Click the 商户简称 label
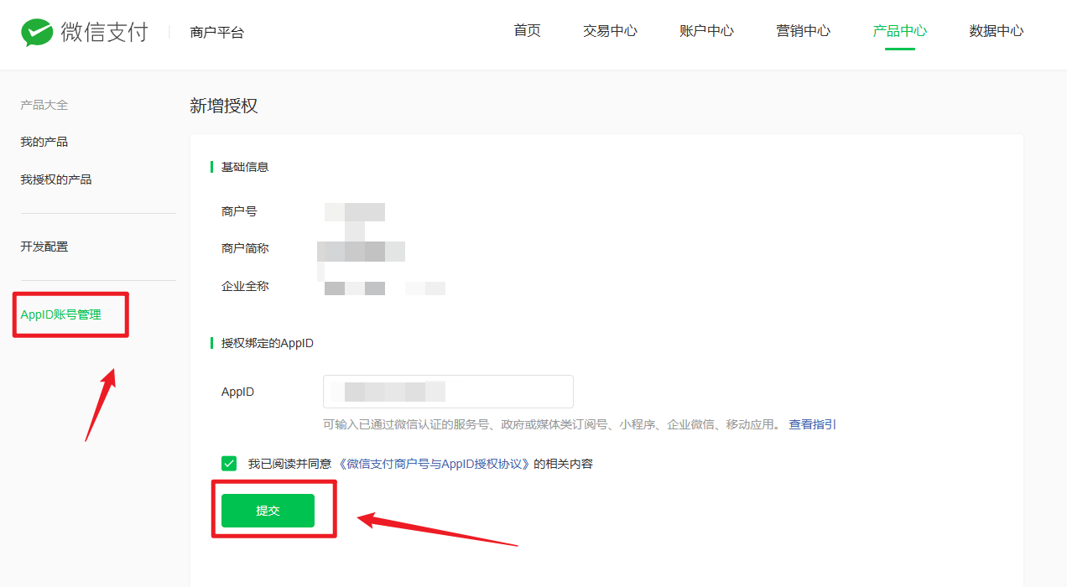1067x587 pixels. click(245, 248)
